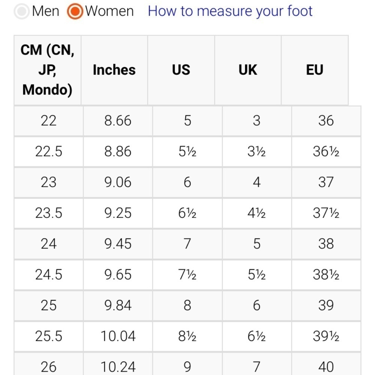Select the 22 cm size cell
This screenshot has width=375, height=375.
48,121
